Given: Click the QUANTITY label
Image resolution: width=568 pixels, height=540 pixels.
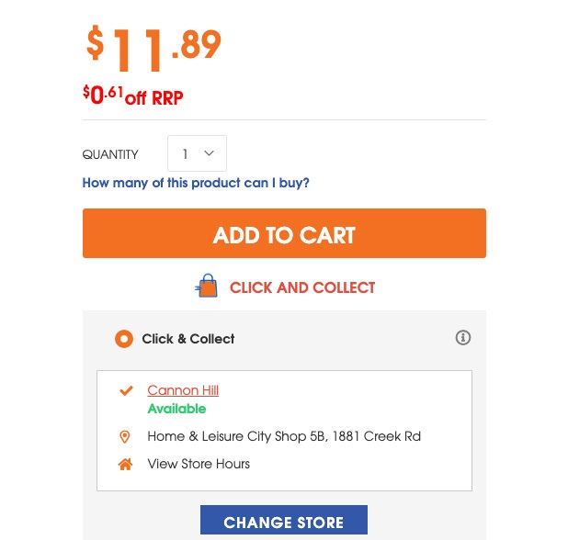Looking at the screenshot, I should (110, 154).
